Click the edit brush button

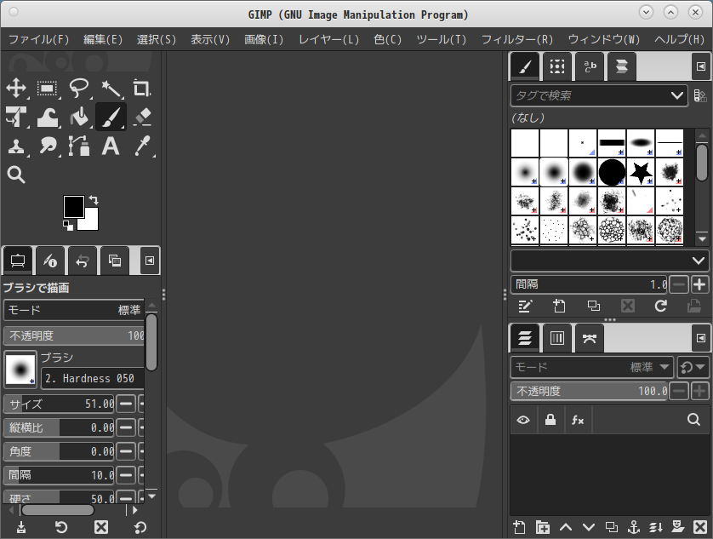[x=525, y=306]
